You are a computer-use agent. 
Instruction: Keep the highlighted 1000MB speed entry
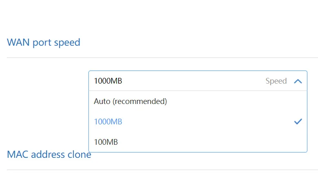pyautogui.click(x=108, y=122)
